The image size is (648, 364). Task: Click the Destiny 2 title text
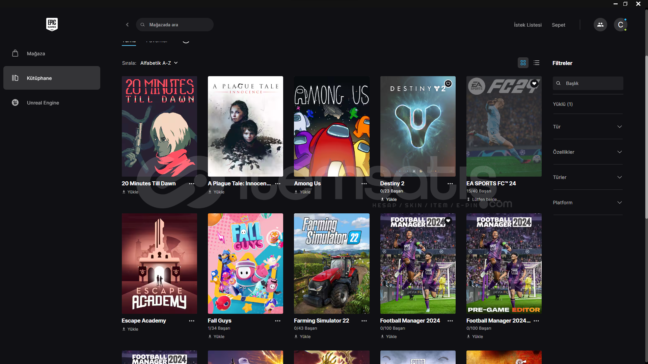click(x=392, y=183)
